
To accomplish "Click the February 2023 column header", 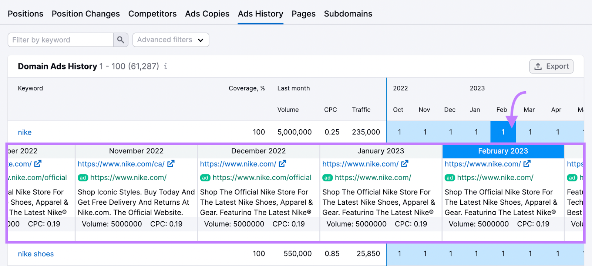I will point(503,151).
